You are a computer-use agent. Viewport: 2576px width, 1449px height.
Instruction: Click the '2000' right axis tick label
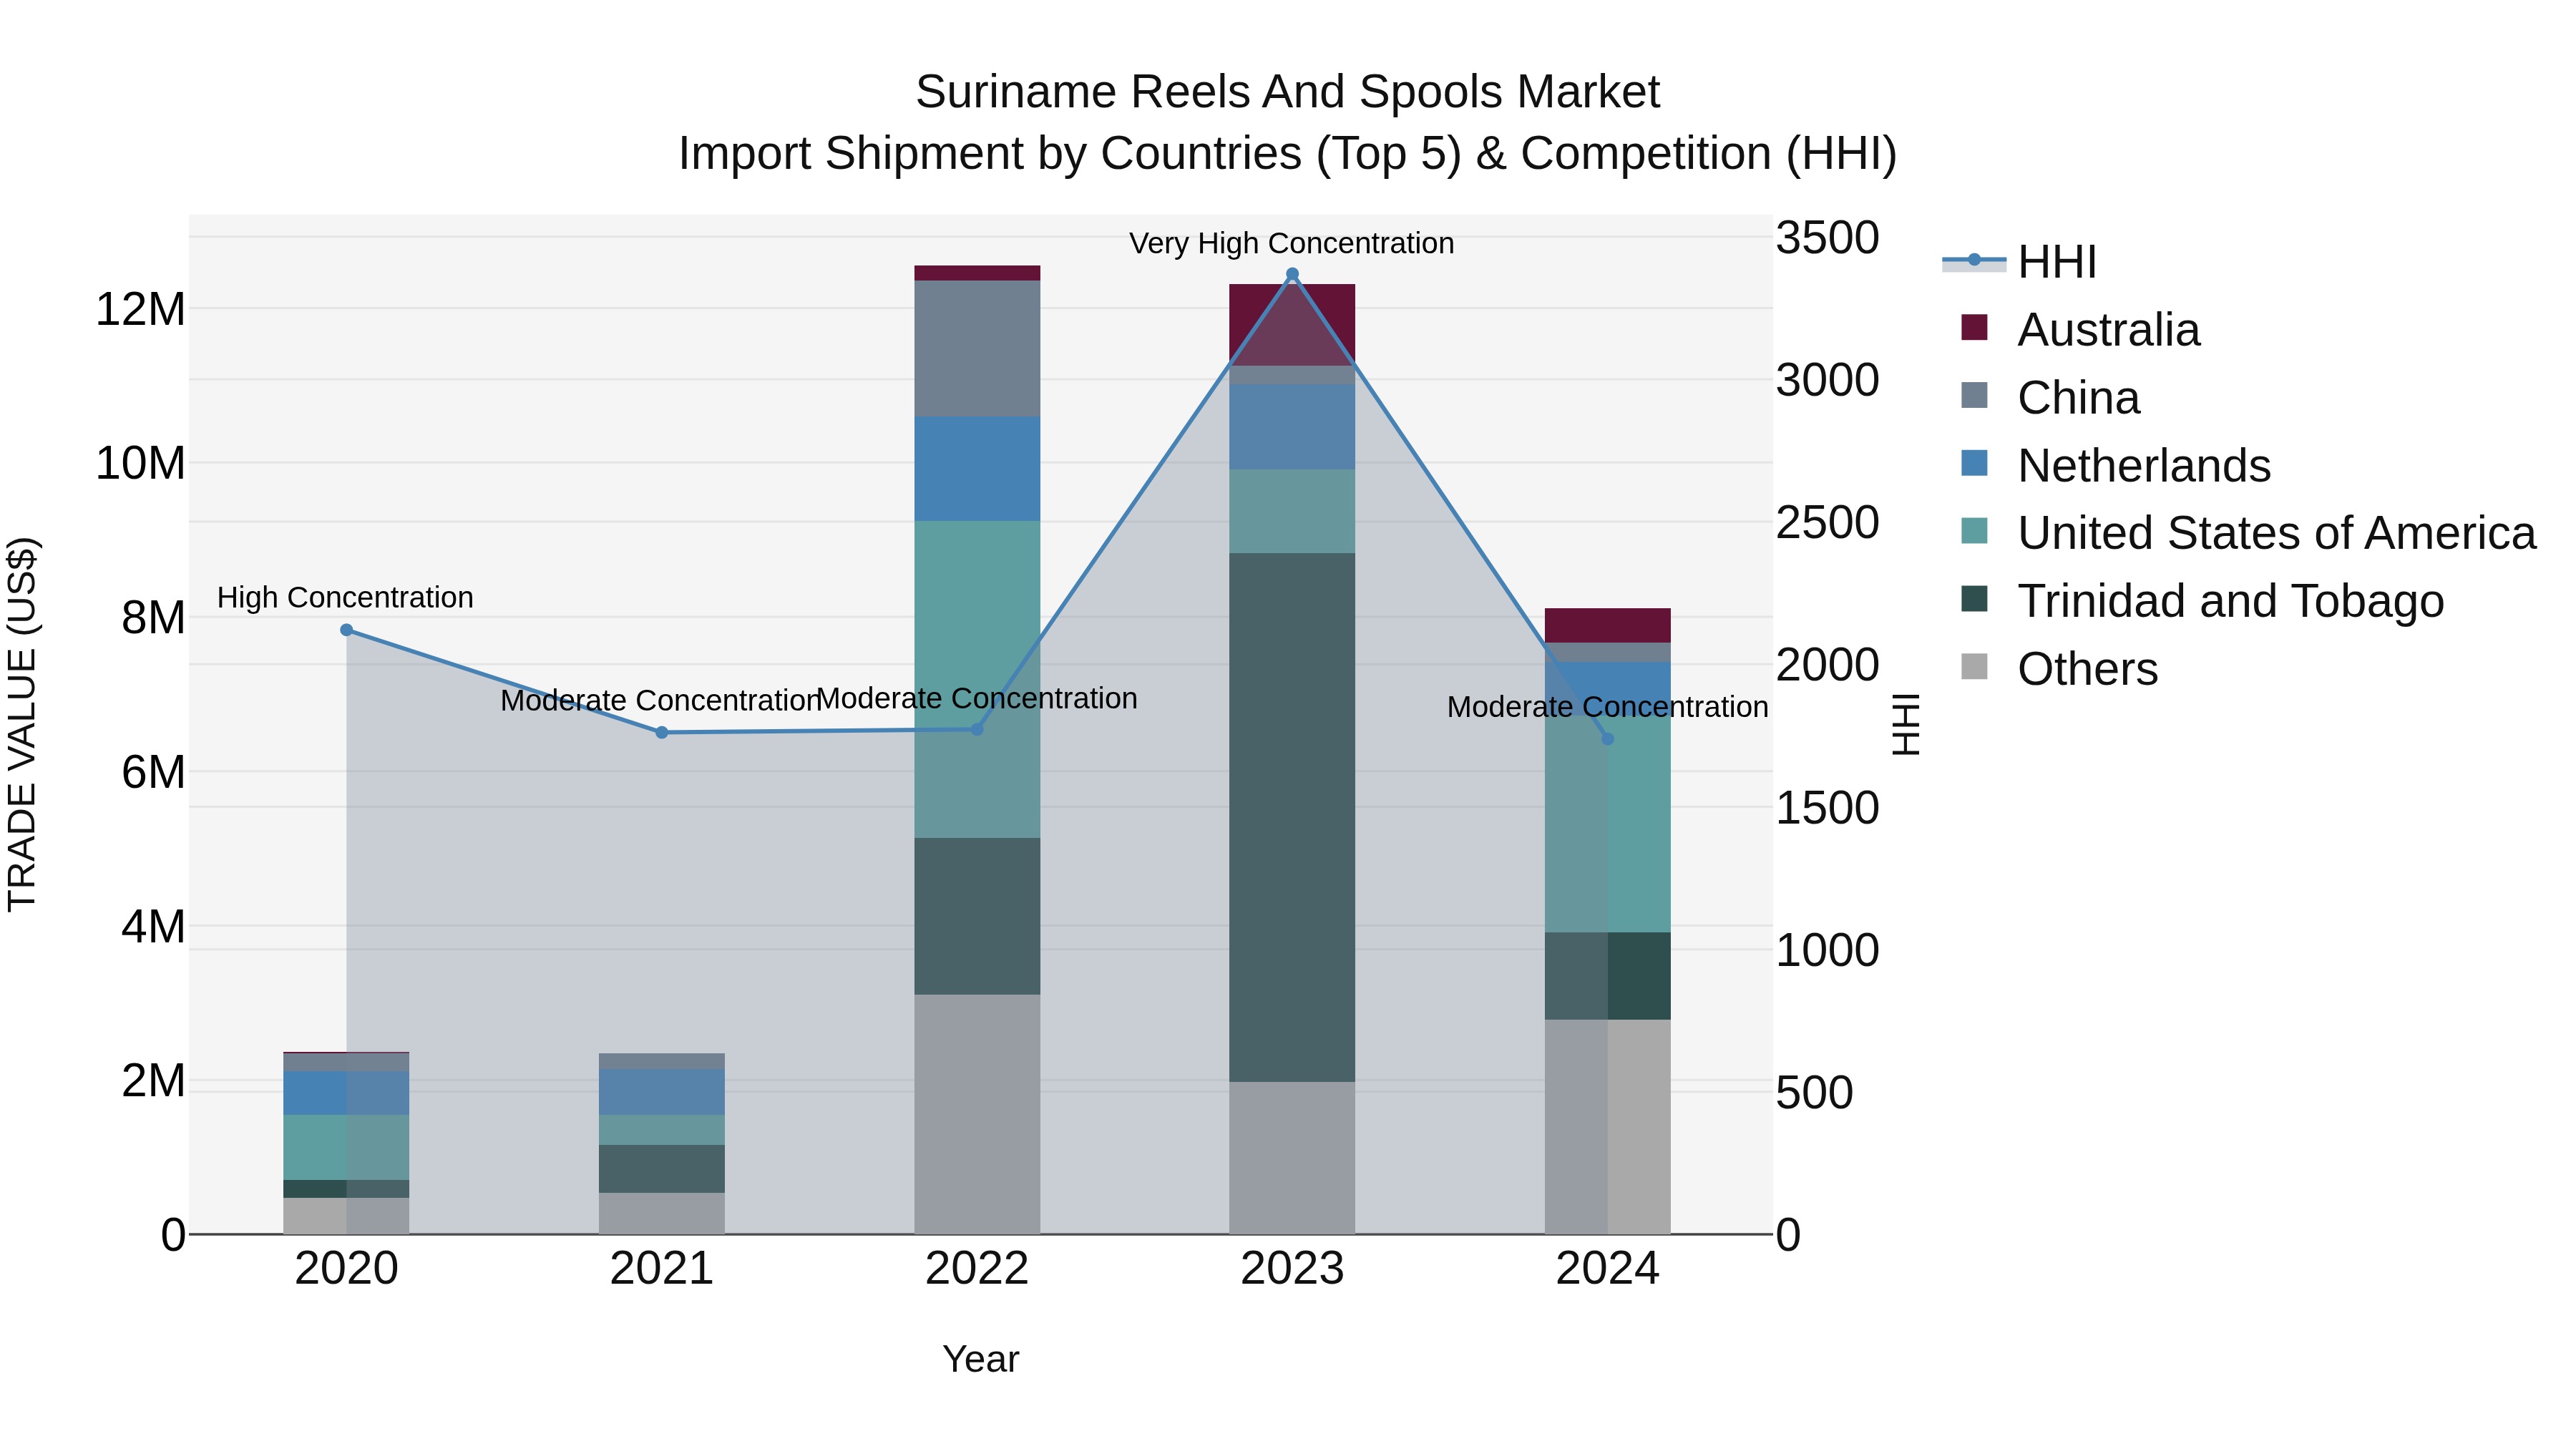(x=1827, y=665)
